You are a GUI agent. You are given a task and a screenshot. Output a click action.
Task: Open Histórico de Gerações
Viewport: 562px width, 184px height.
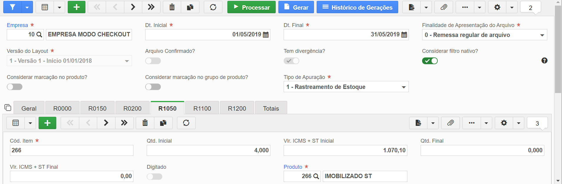point(357,7)
